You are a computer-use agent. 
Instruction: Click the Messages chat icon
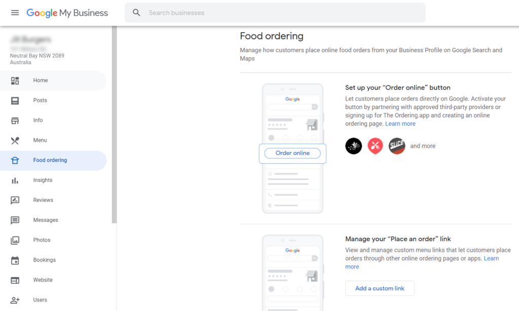(x=15, y=220)
